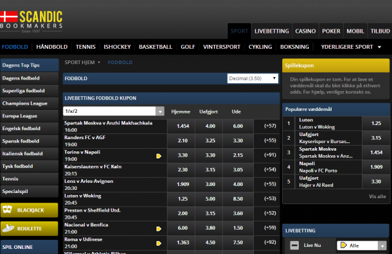Collapse the Live Nu section with minus icon
The image size is (392, 254).
[x=294, y=246]
